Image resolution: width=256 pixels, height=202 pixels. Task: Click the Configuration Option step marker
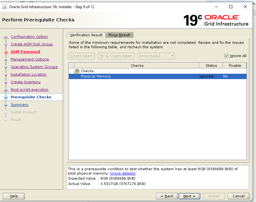pyautogui.click(x=6, y=37)
